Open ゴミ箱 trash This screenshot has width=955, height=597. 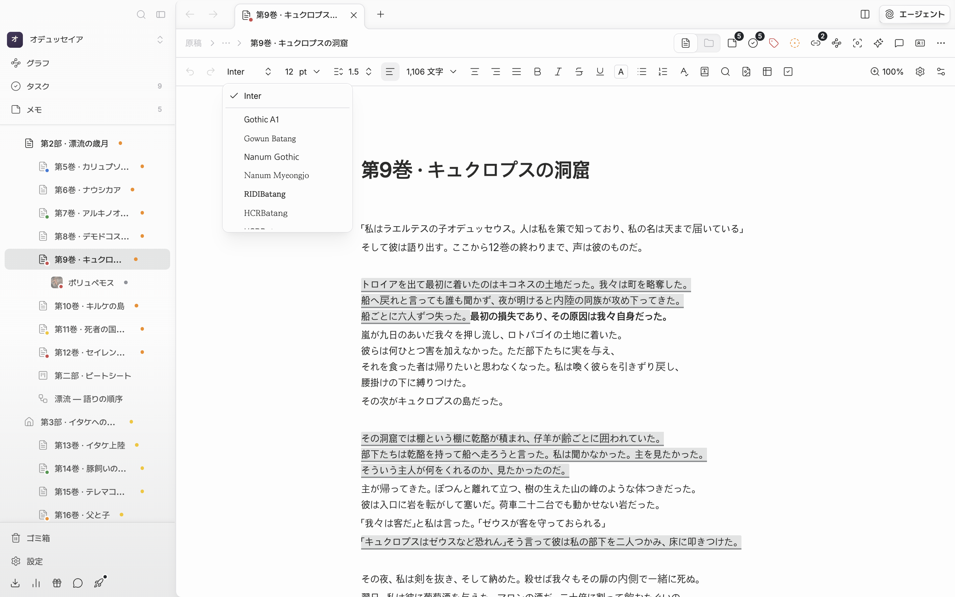[x=87, y=538]
